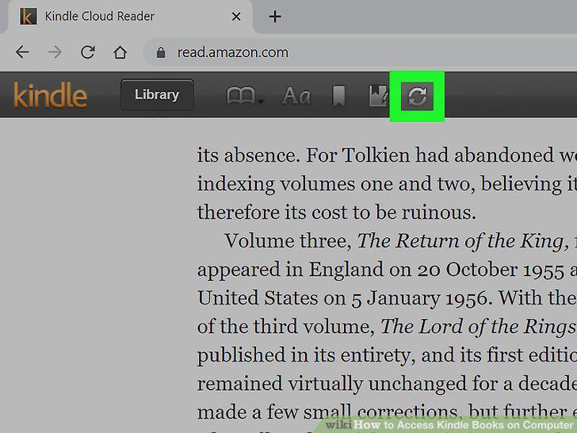Click the line 'its absence. For Tolkien had abandoned'

tap(387, 155)
